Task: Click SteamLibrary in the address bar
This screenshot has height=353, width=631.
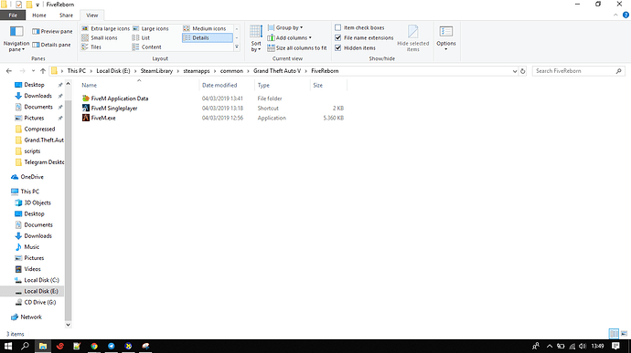Action: coord(156,71)
